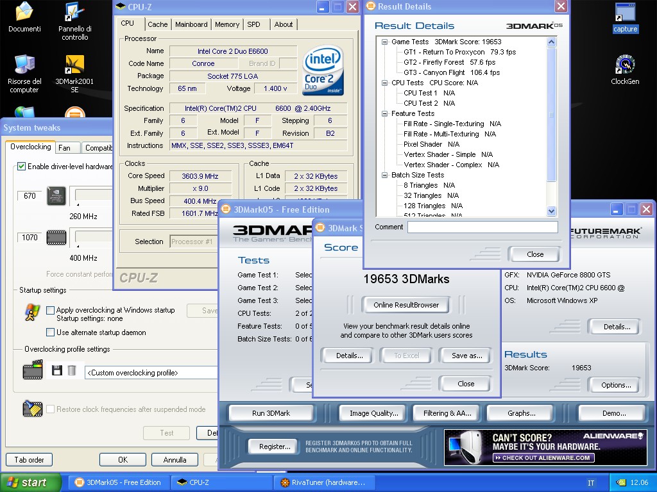Click the Tab order button
This screenshot has height=492, width=657.
(30, 460)
